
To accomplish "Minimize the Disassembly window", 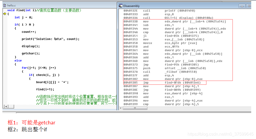I will pyautogui.click(x=242, y=6).
